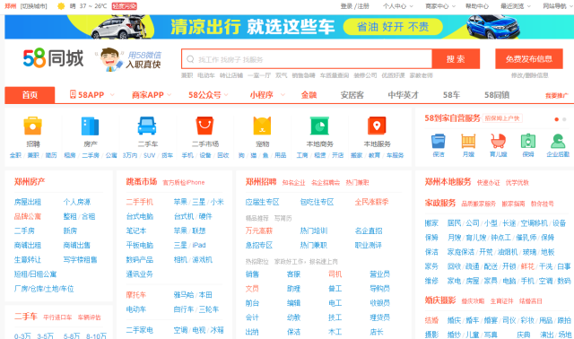Select the 企业后勤 icon

click(x=558, y=141)
